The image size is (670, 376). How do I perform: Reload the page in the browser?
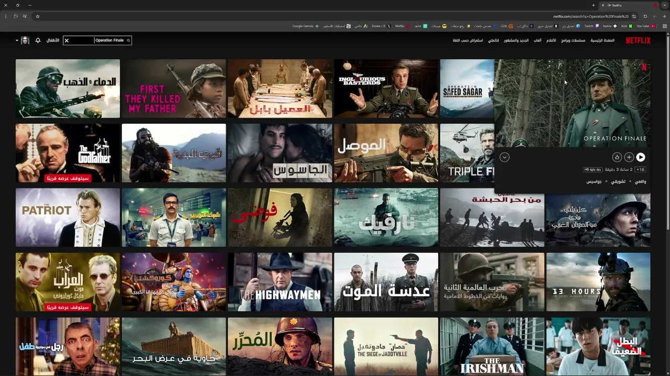click(645, 16)
